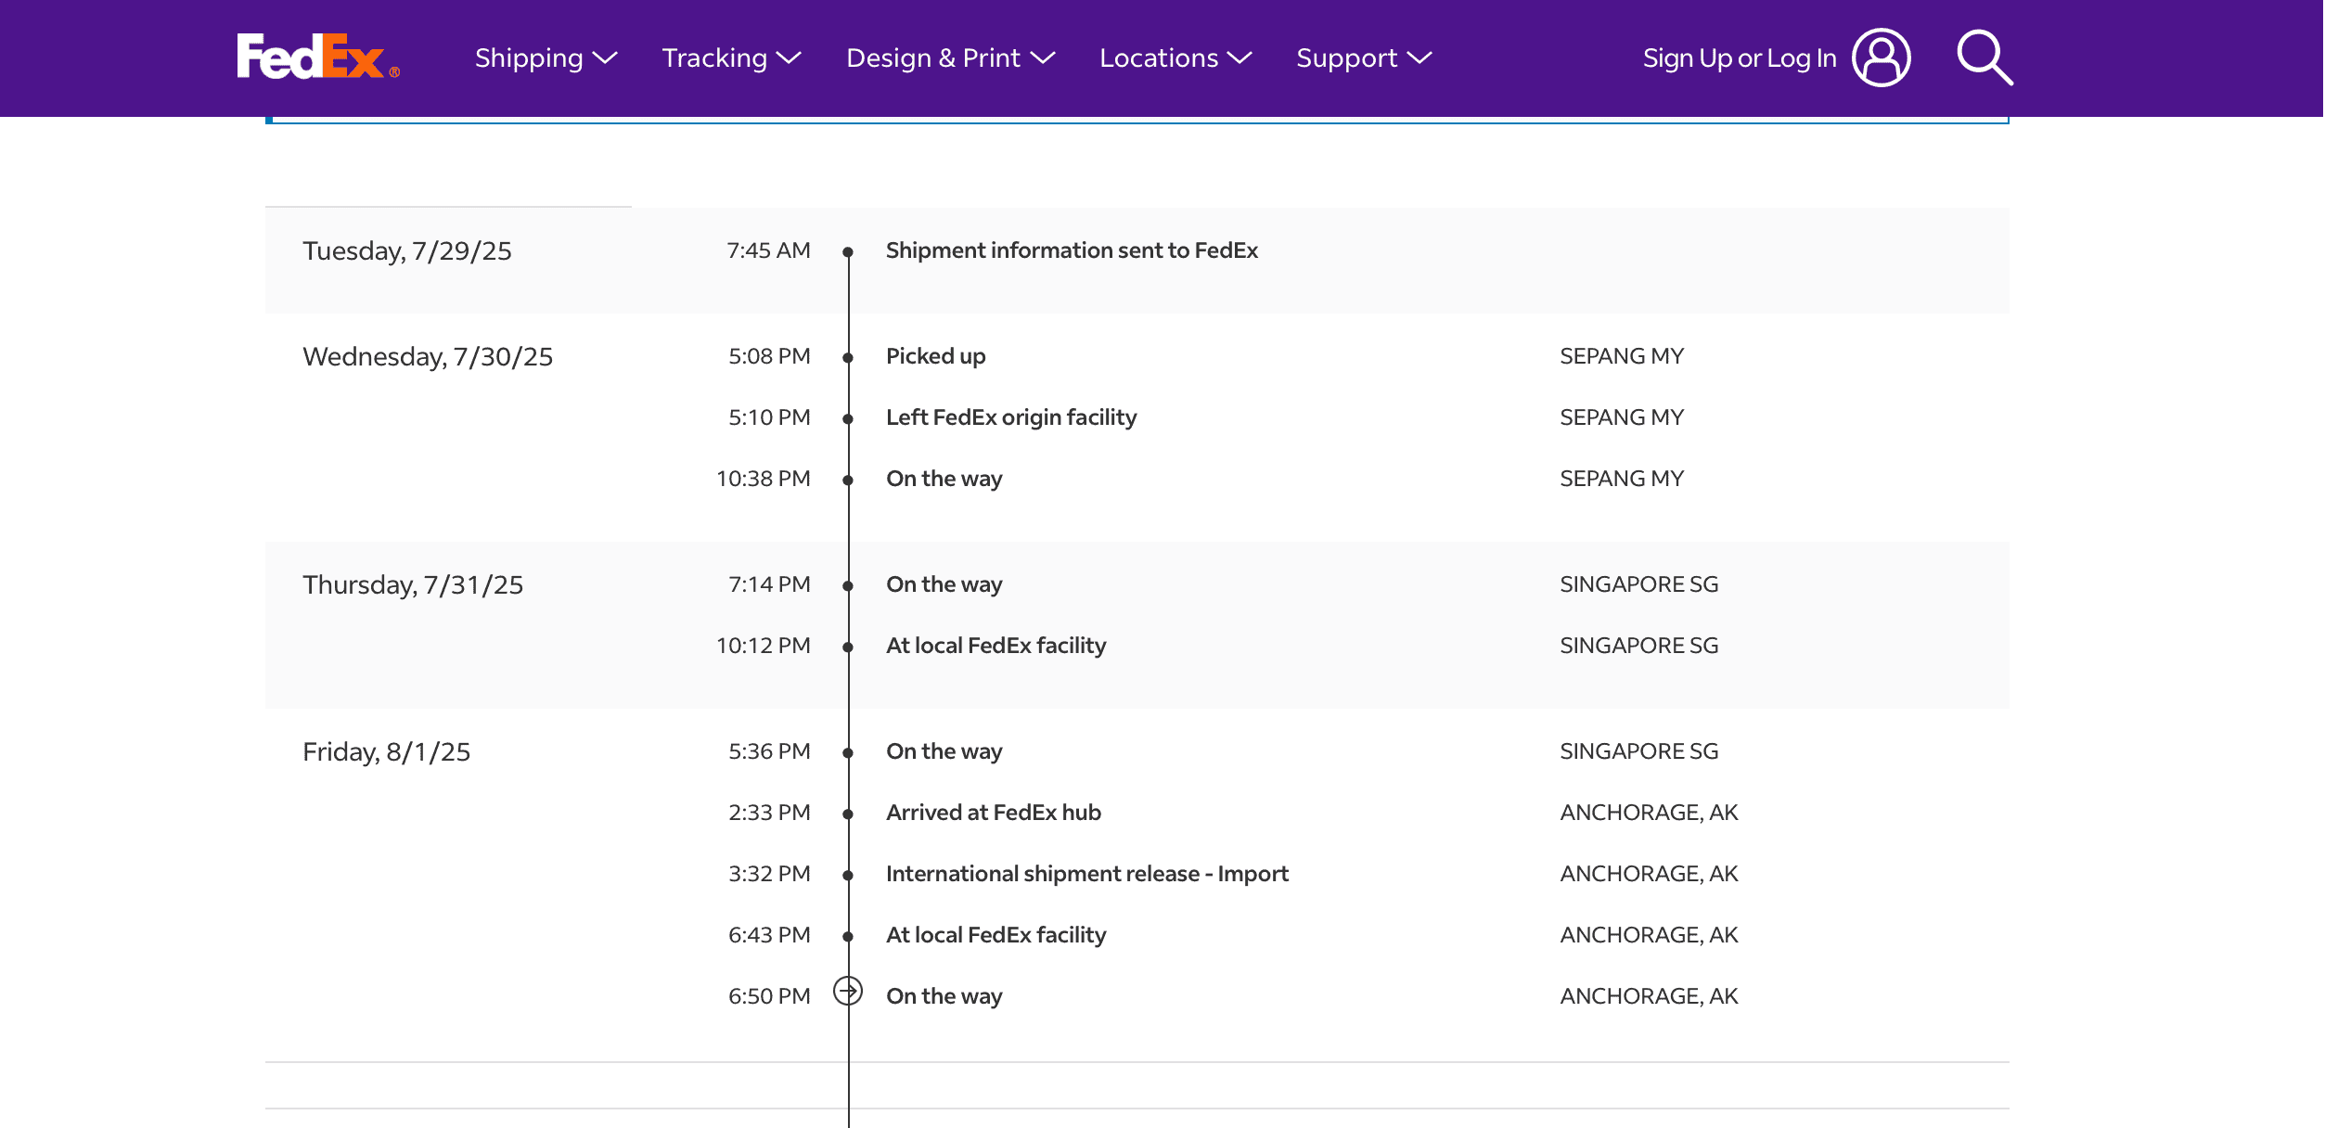Click the circled arrow current status marker

pos(847,991)
